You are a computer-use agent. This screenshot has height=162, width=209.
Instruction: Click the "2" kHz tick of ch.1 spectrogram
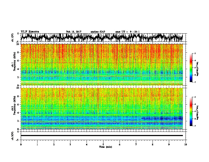click(19, 77)
